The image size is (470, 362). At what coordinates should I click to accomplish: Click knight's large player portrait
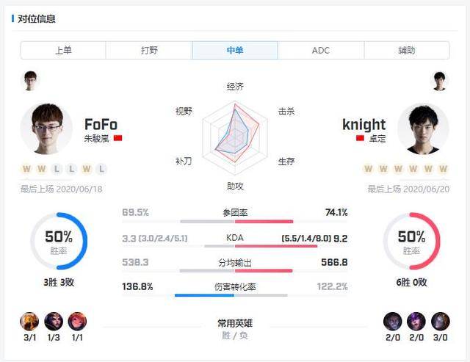423,128
